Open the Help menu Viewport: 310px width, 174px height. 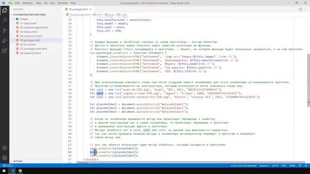point(73,3)
